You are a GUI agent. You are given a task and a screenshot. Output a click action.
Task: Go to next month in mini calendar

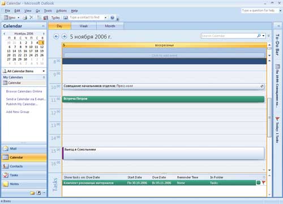pos(44,33)
